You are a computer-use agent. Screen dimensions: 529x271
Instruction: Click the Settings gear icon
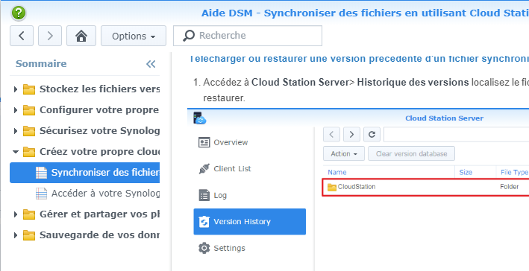(x=204, y=248)
